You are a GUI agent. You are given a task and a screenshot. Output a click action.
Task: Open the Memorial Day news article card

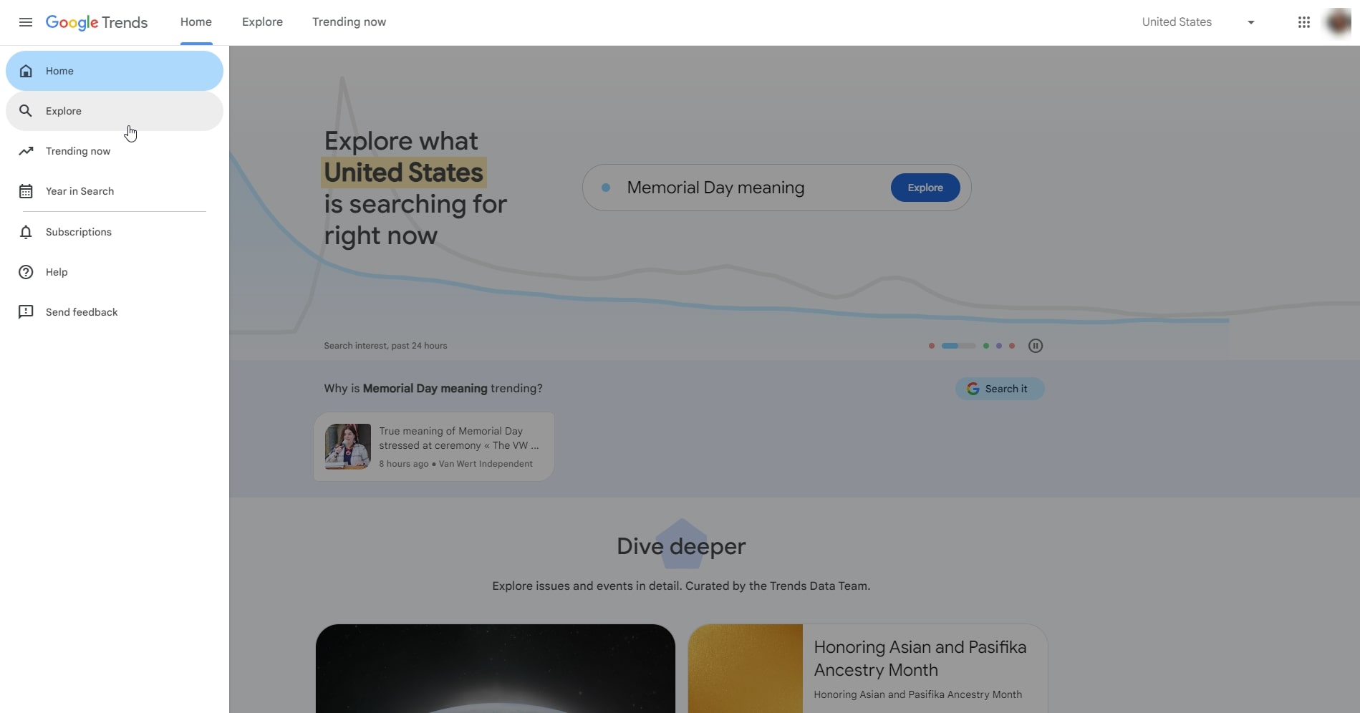(x=434, y=447)
